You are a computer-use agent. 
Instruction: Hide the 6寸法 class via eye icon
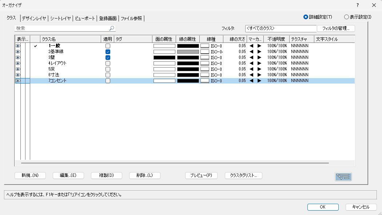point(18,75)
